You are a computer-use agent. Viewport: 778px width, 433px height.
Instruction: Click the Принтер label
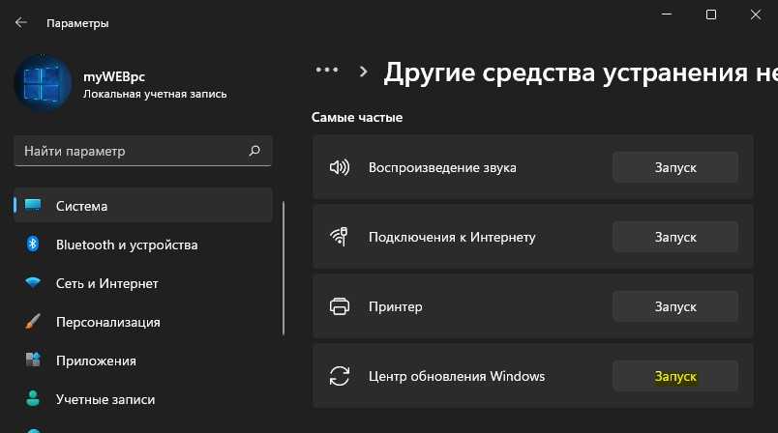click(x=396, y=306)
